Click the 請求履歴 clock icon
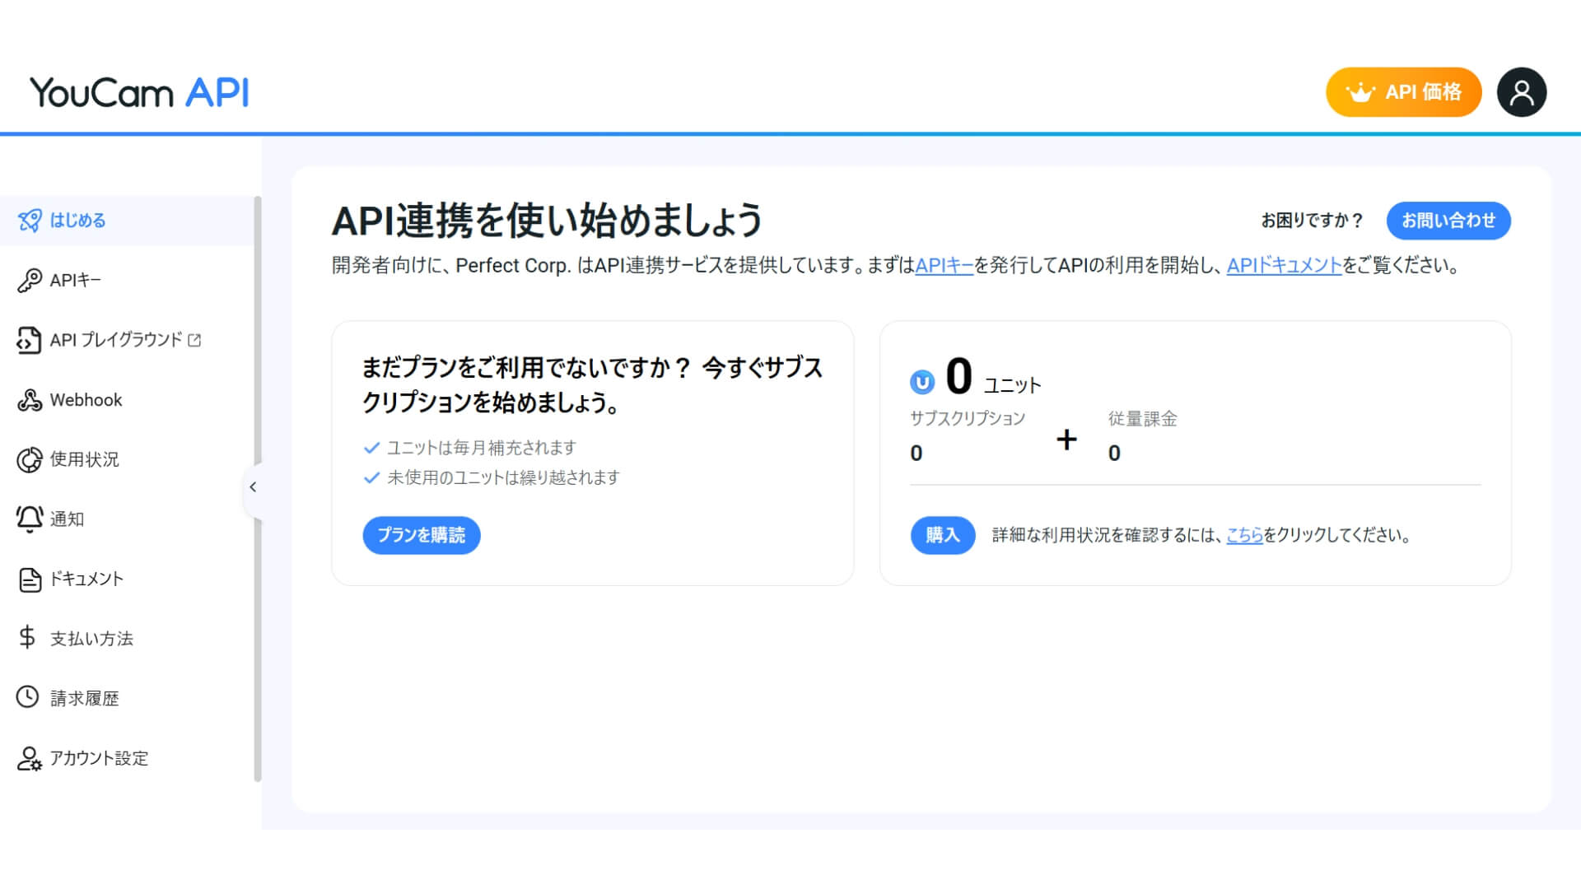The width and height of the screenshot is (1581, 889). [30, 698]
